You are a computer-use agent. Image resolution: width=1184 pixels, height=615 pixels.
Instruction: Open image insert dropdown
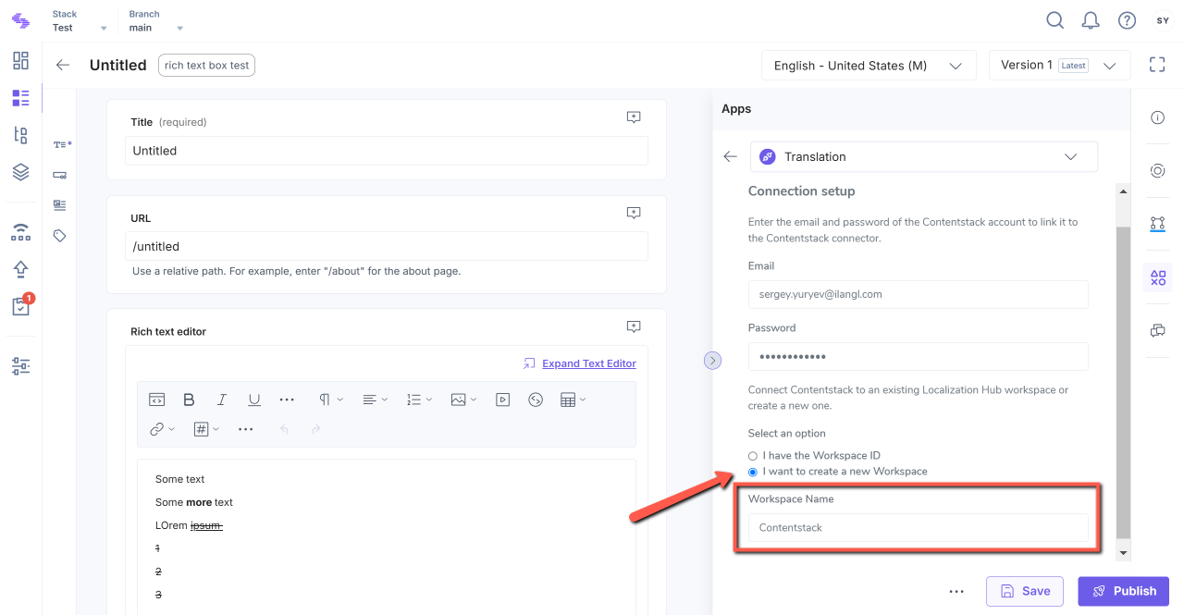coord(463,400)
